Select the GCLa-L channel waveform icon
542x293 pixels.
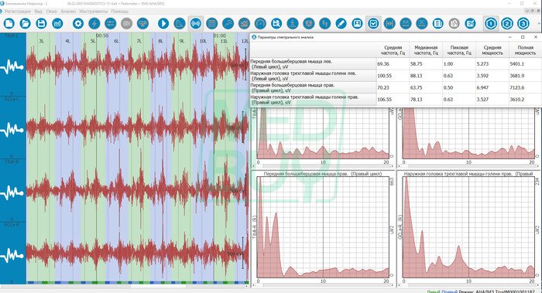pyautogui.click(x=12, y=130)
